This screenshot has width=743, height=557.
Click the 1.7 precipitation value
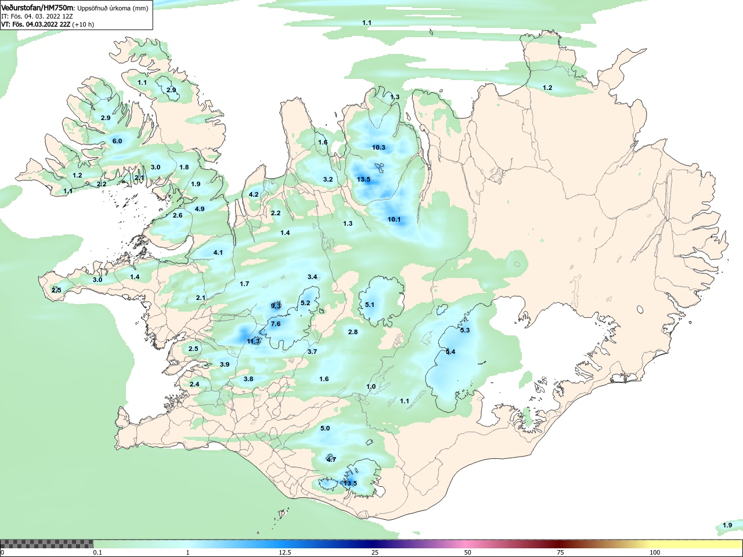tap(244, 284)
